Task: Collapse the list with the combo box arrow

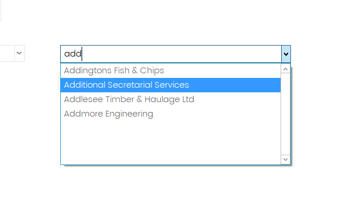Action: (x=286, y=54)
